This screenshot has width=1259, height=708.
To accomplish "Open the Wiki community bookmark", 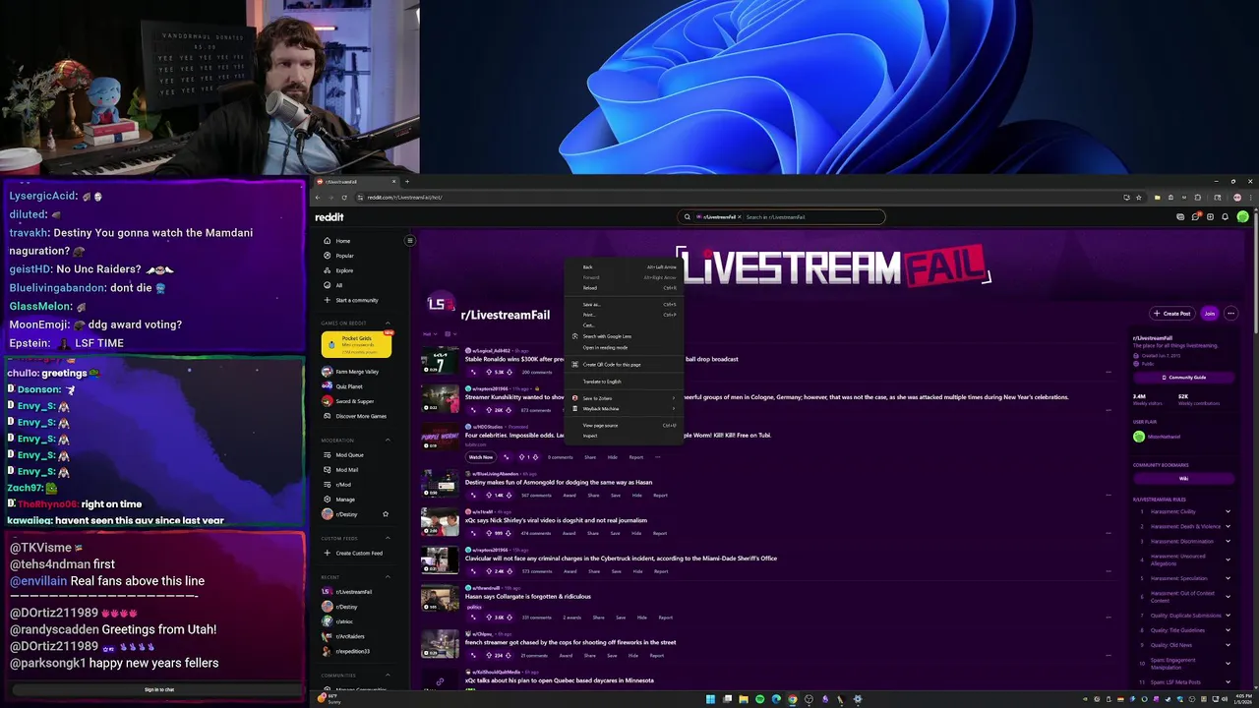I will 1183,479.
